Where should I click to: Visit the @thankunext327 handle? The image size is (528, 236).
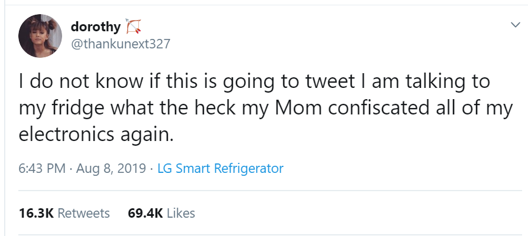pos(120,44)
